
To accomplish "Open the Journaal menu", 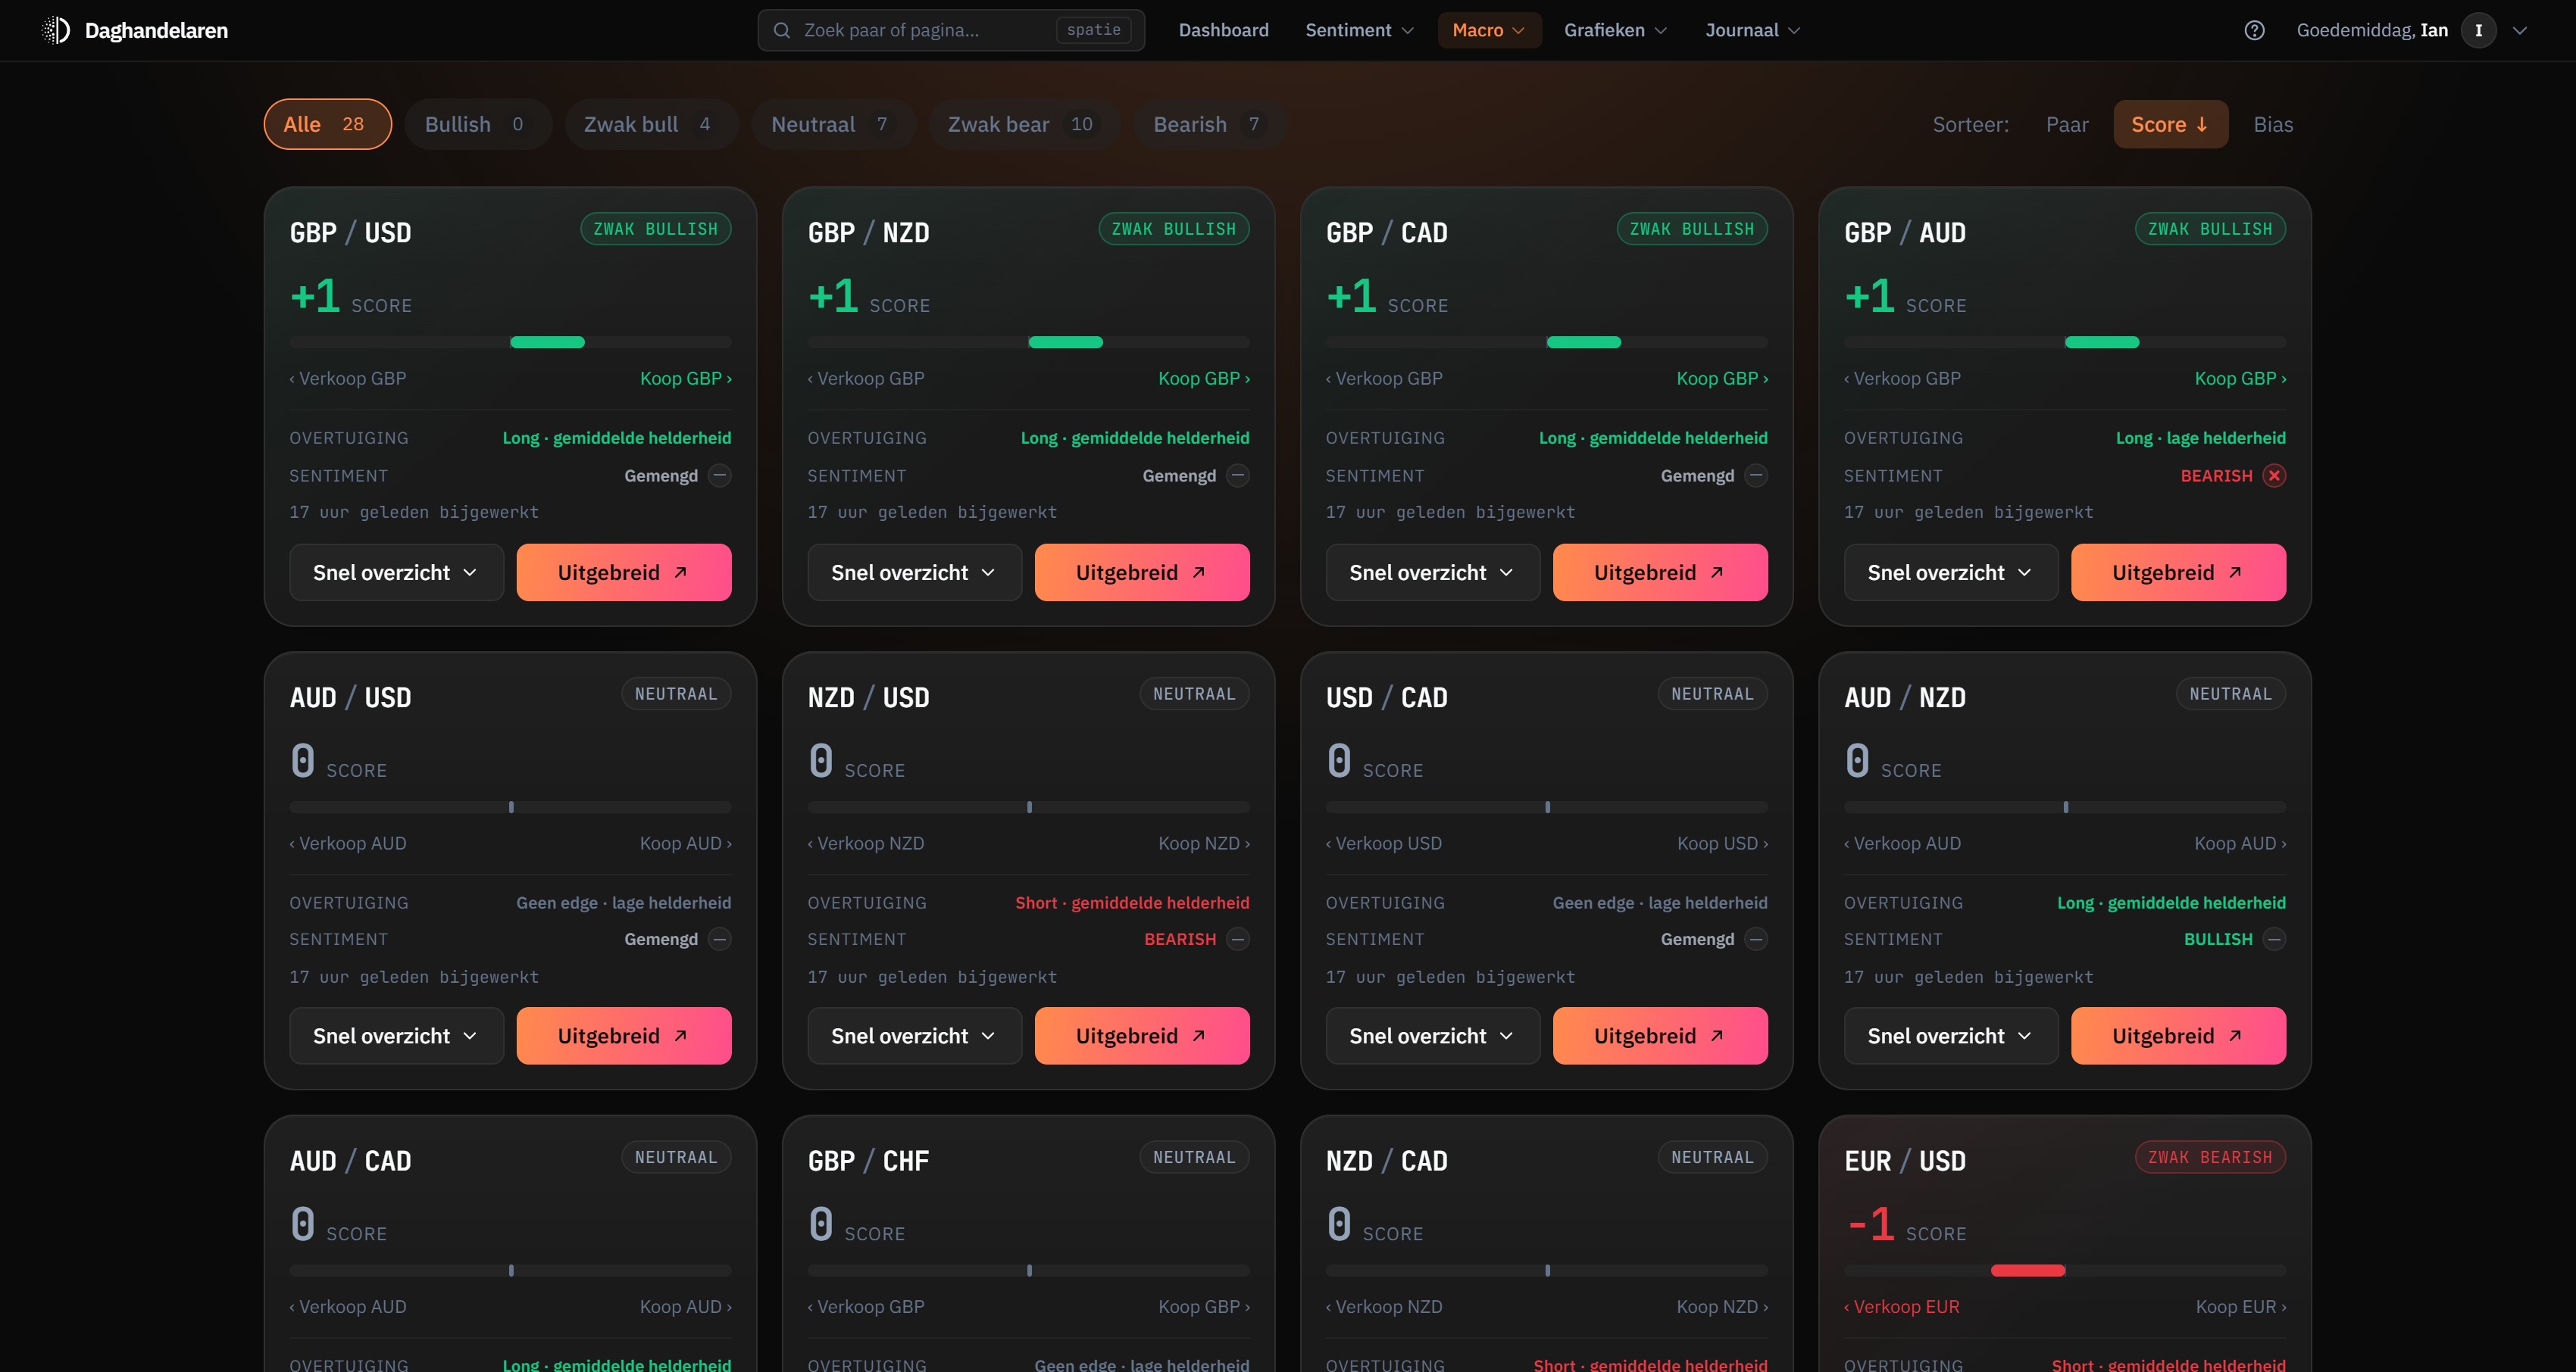I will tap(1752, 30).
